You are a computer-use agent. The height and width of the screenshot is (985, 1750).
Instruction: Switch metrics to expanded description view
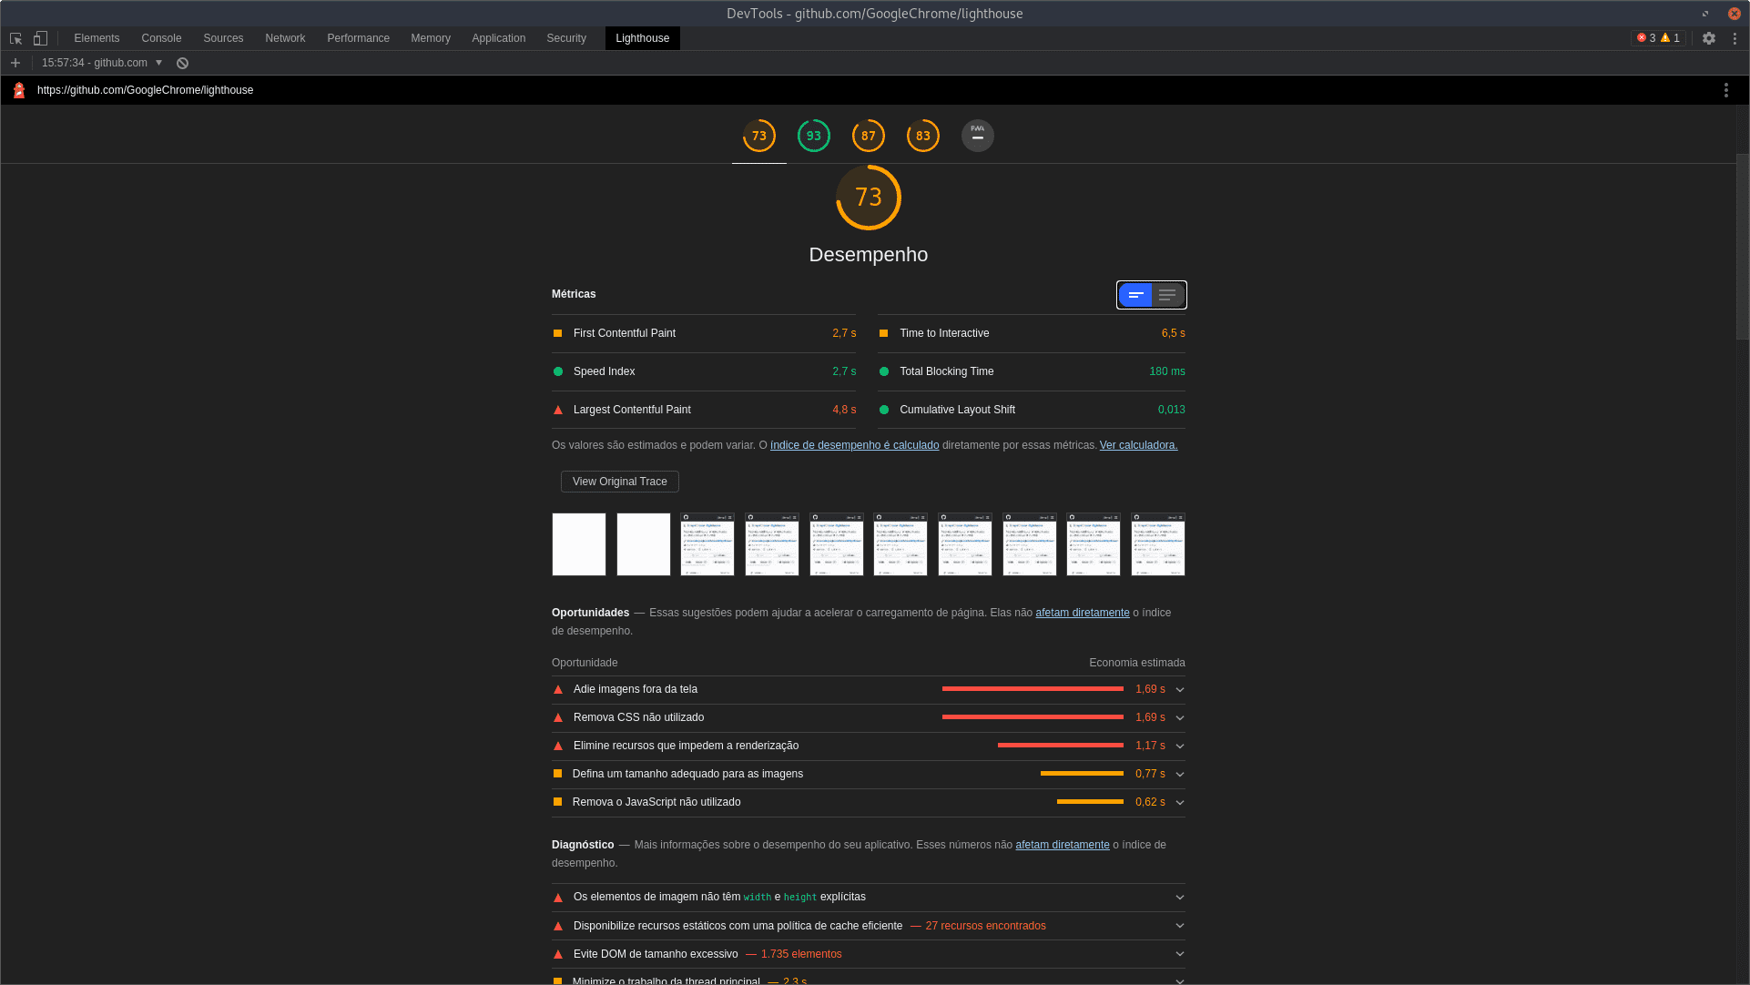(1168, 295)
